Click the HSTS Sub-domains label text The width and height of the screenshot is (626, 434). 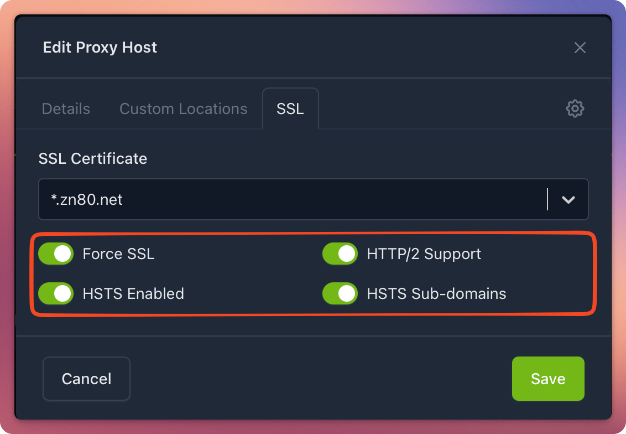[436, 293]
